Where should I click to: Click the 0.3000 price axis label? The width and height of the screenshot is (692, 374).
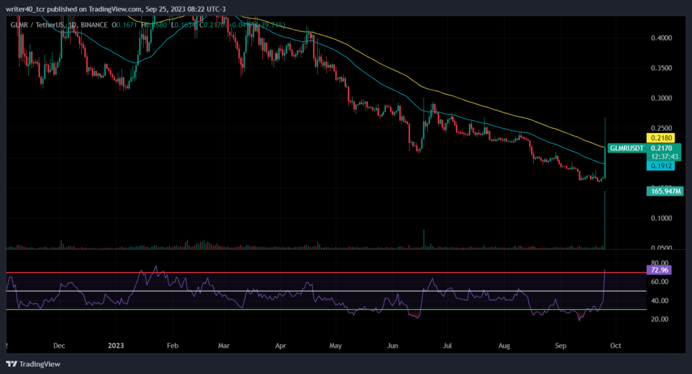(x=661, y=98)
